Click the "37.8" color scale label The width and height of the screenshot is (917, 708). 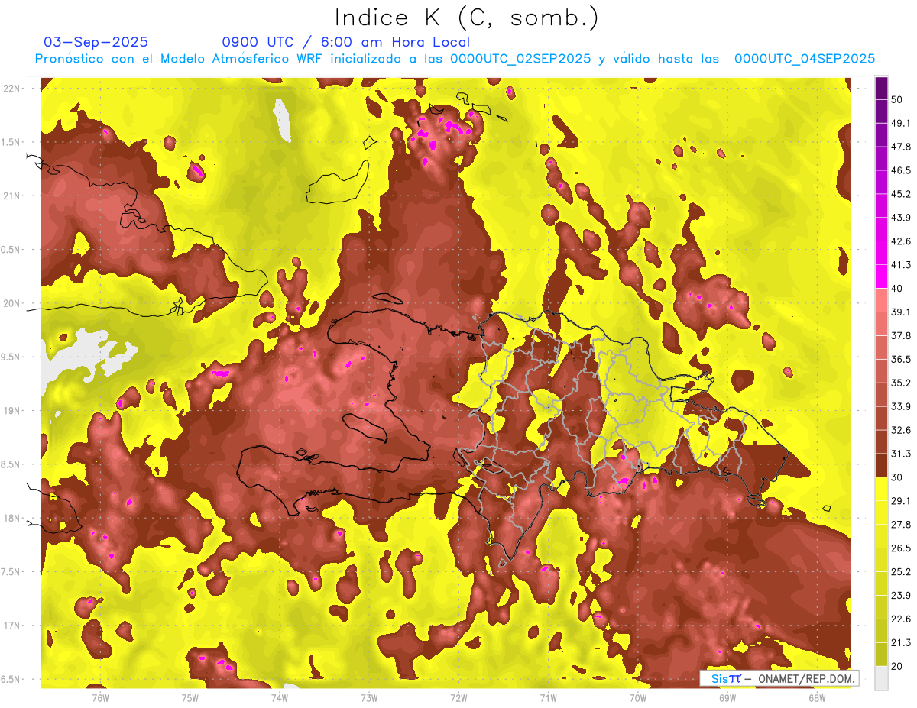[900, 336]
